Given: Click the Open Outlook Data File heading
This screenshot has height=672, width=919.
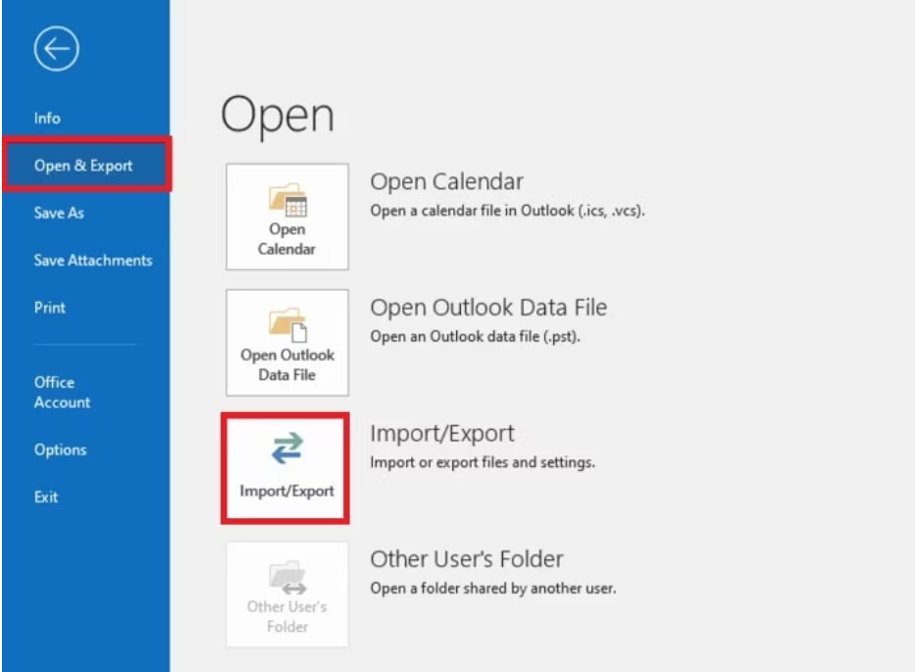Looking at the screenshot, I should coord(487,307).
